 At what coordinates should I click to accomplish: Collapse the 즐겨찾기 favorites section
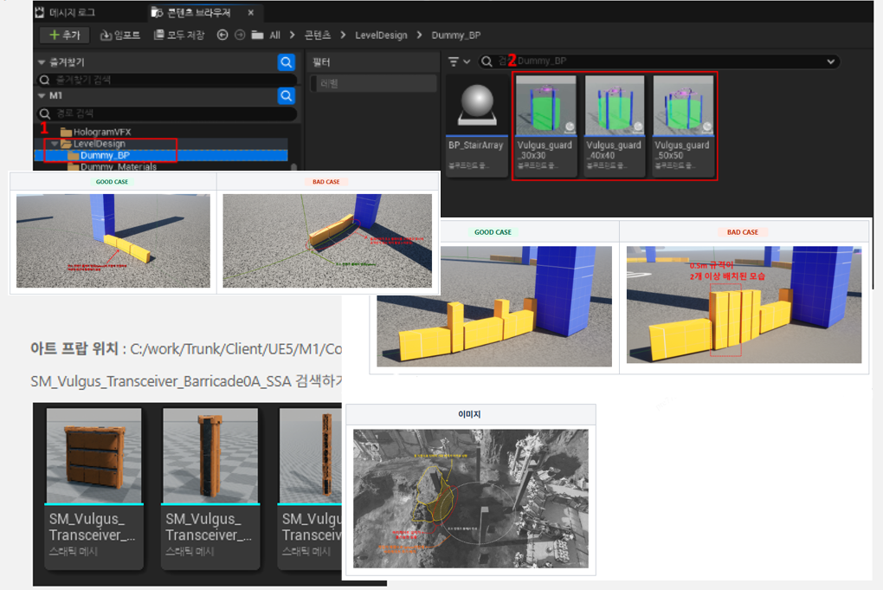pos(42,62)
